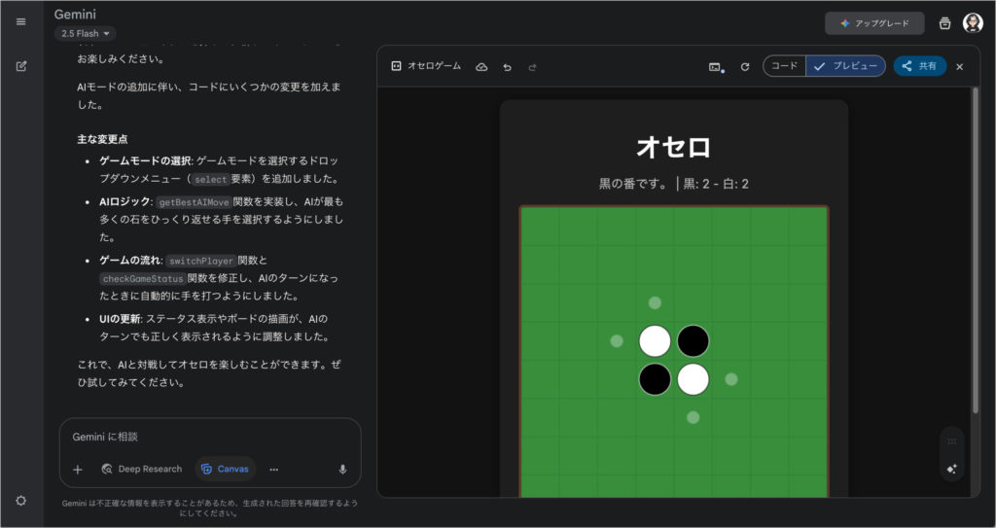Click the アップグレード button
Screen dimensions: 996x528
874,23
